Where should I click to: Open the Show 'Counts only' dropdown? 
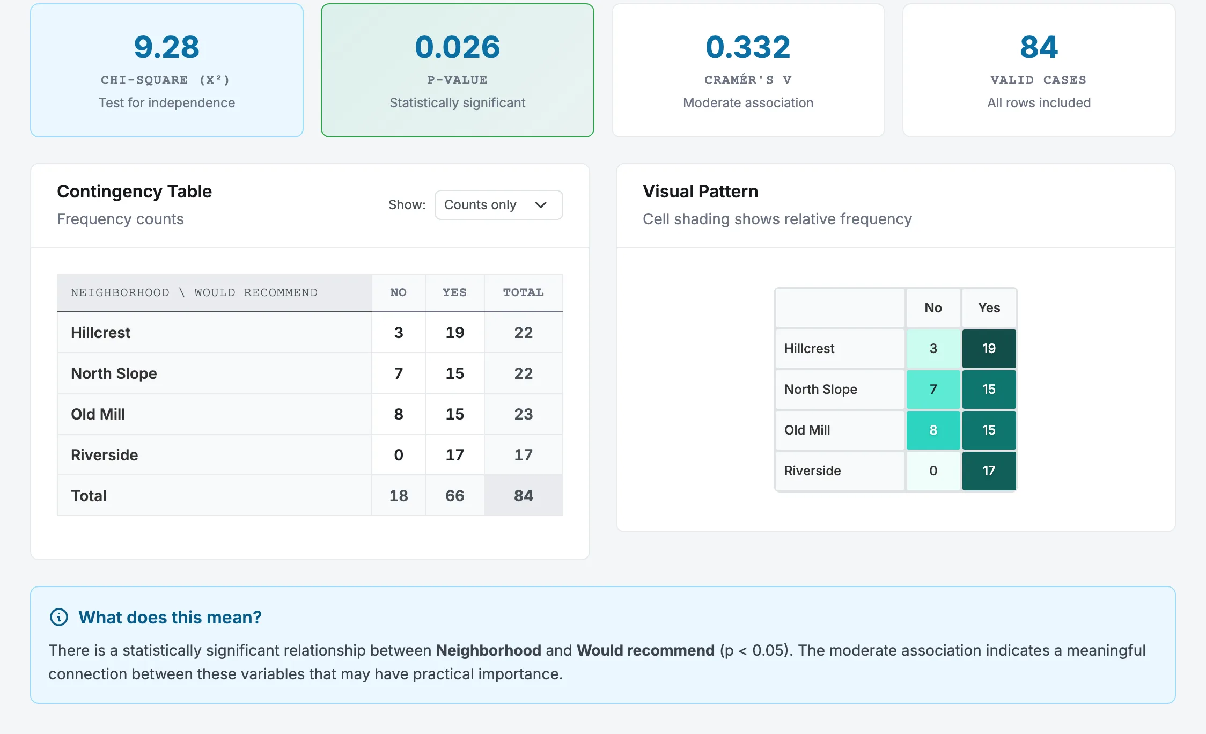[x=498, y=205]
